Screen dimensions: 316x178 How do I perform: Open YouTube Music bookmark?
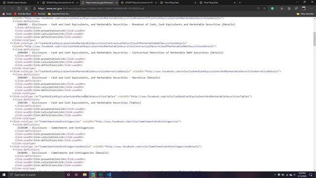[23, 14]
